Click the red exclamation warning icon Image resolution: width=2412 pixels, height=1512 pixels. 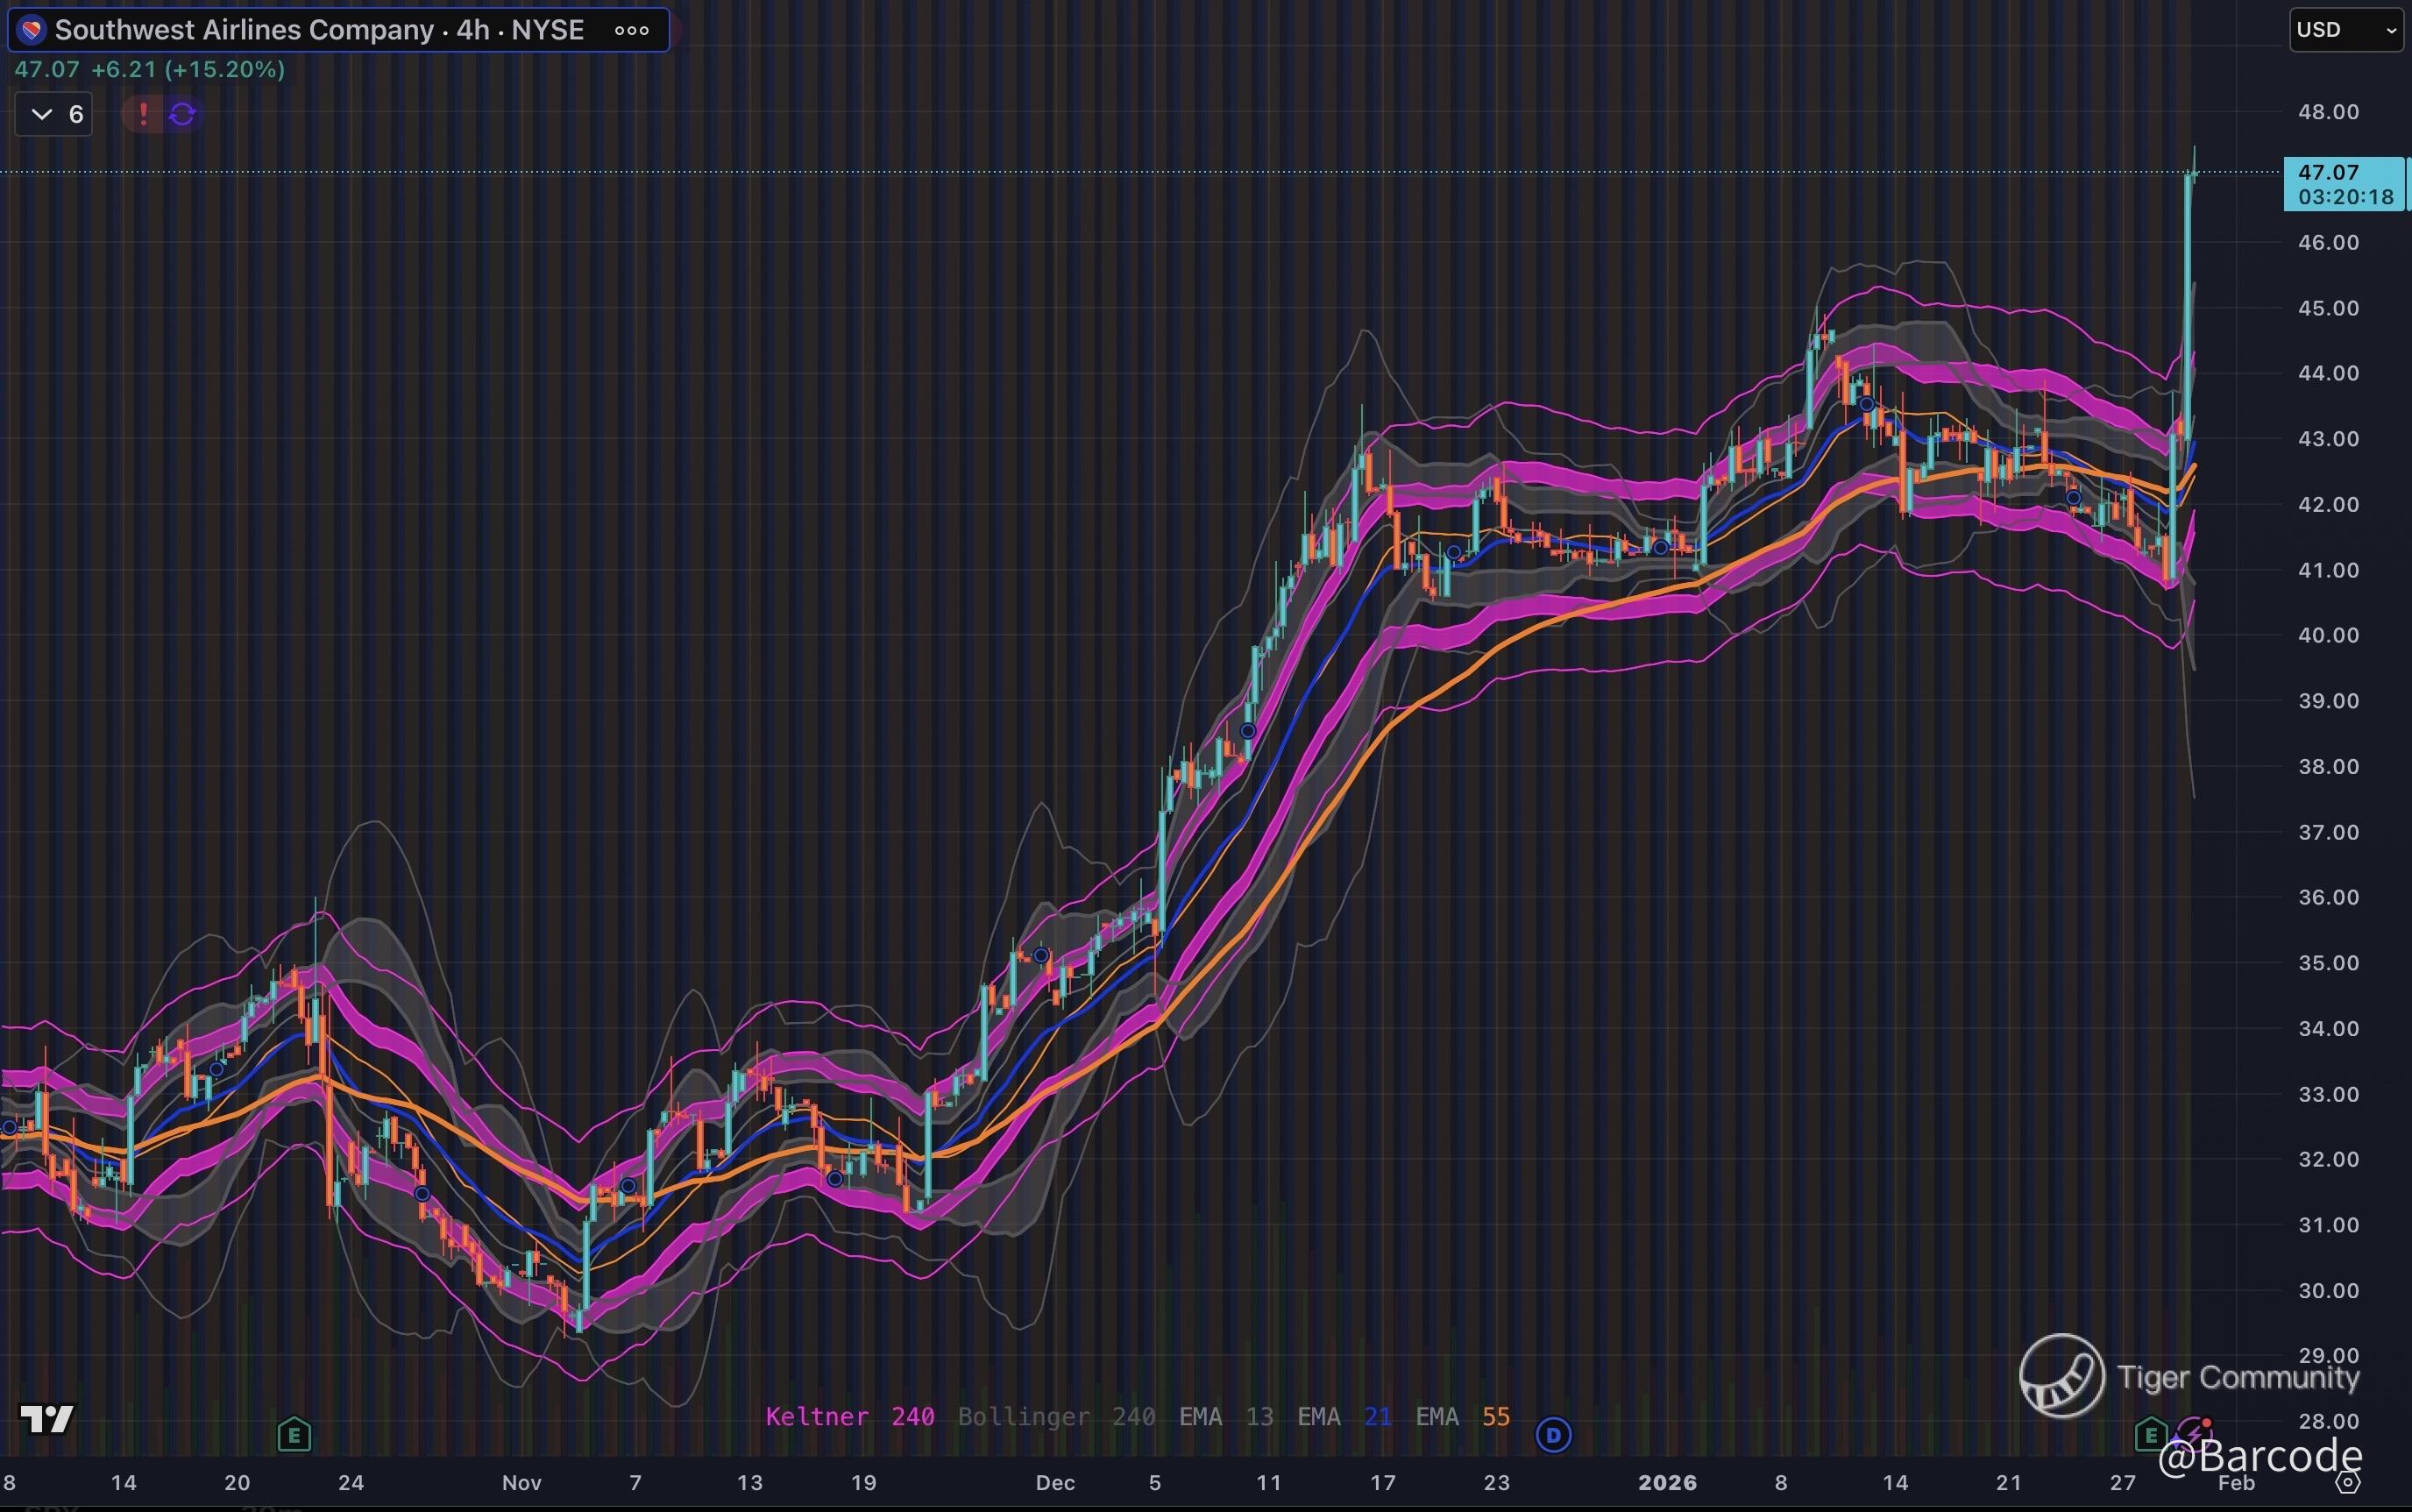[143, 114]
